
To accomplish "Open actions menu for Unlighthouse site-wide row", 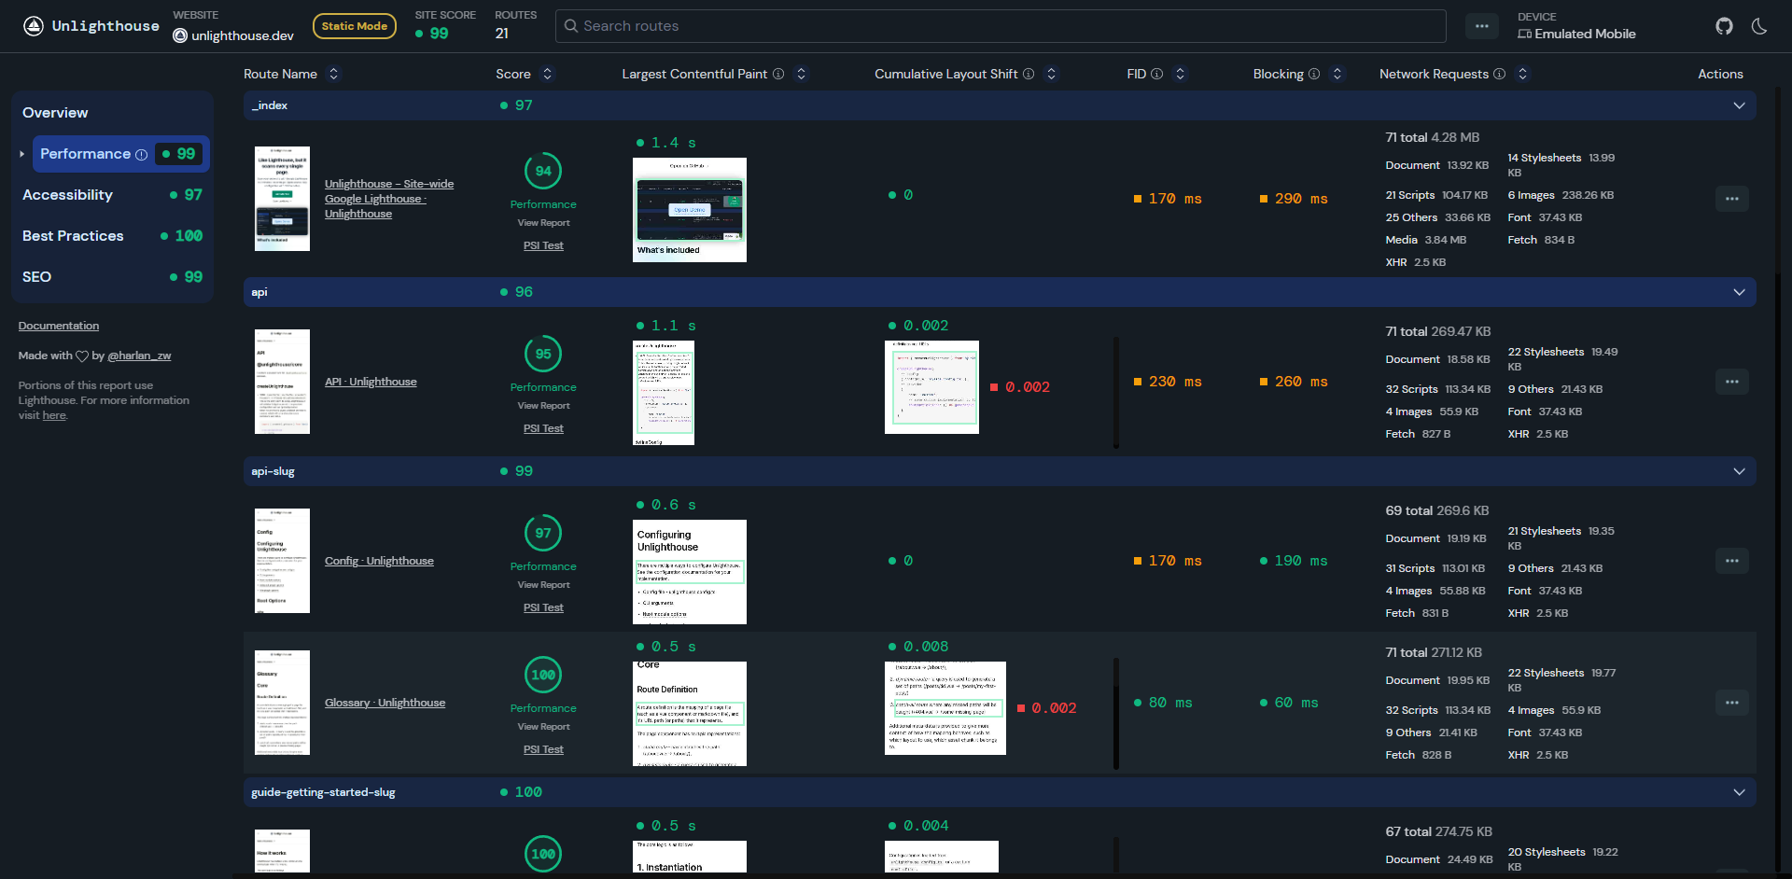I will click(1731, 199).
